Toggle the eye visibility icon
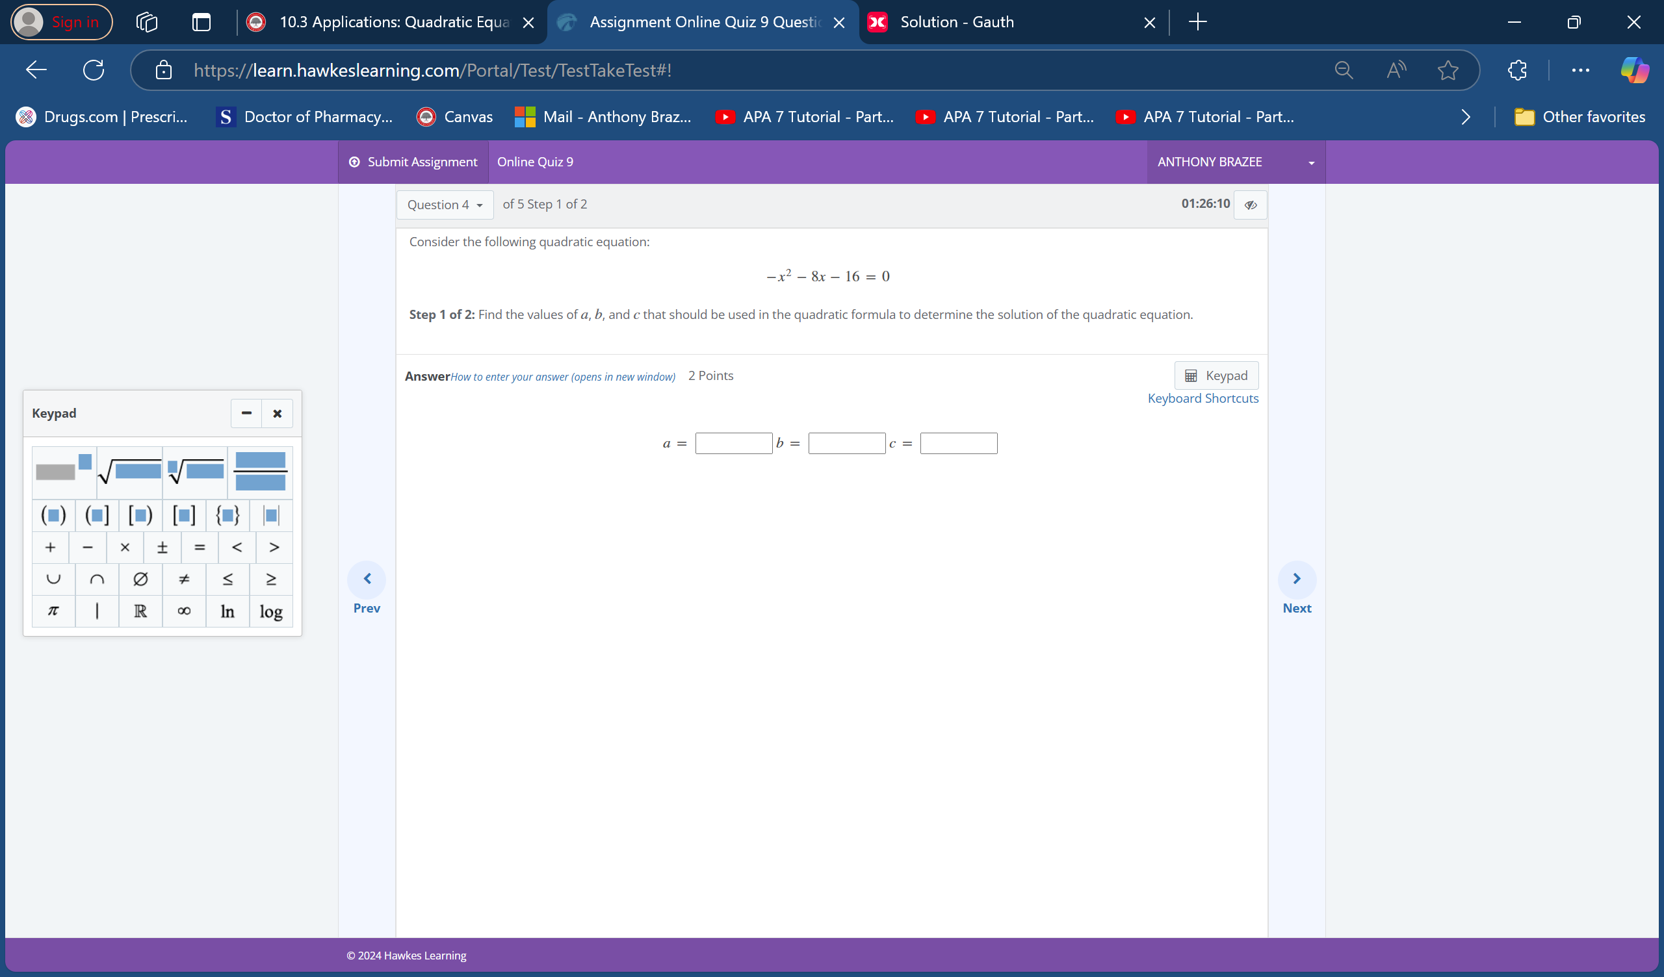The image size is (1664, 977). click(x=1251, y=205)
